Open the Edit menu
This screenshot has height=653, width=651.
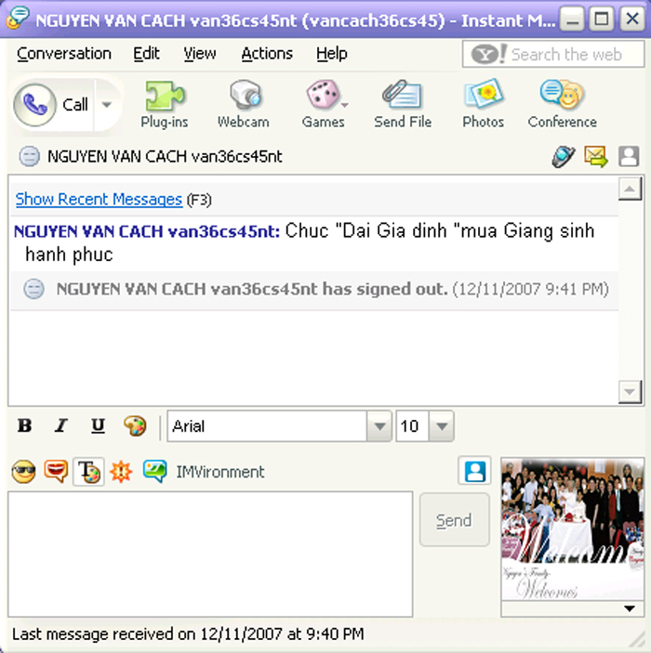pos(146,54)
